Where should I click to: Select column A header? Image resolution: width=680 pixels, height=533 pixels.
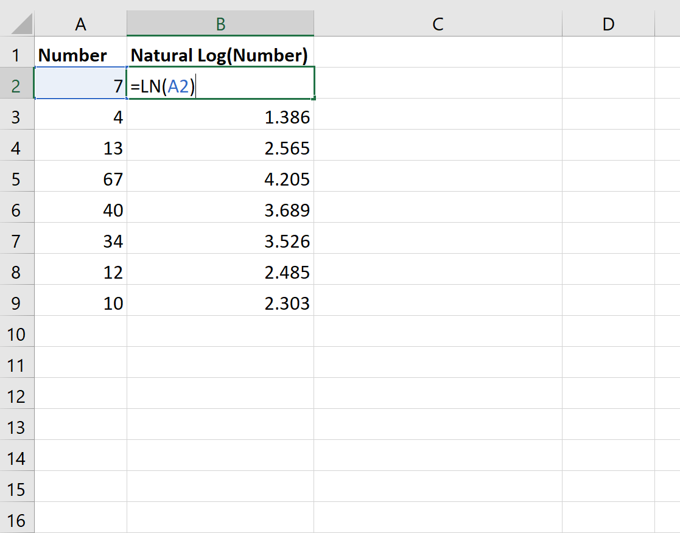click(x=81, y=24)
